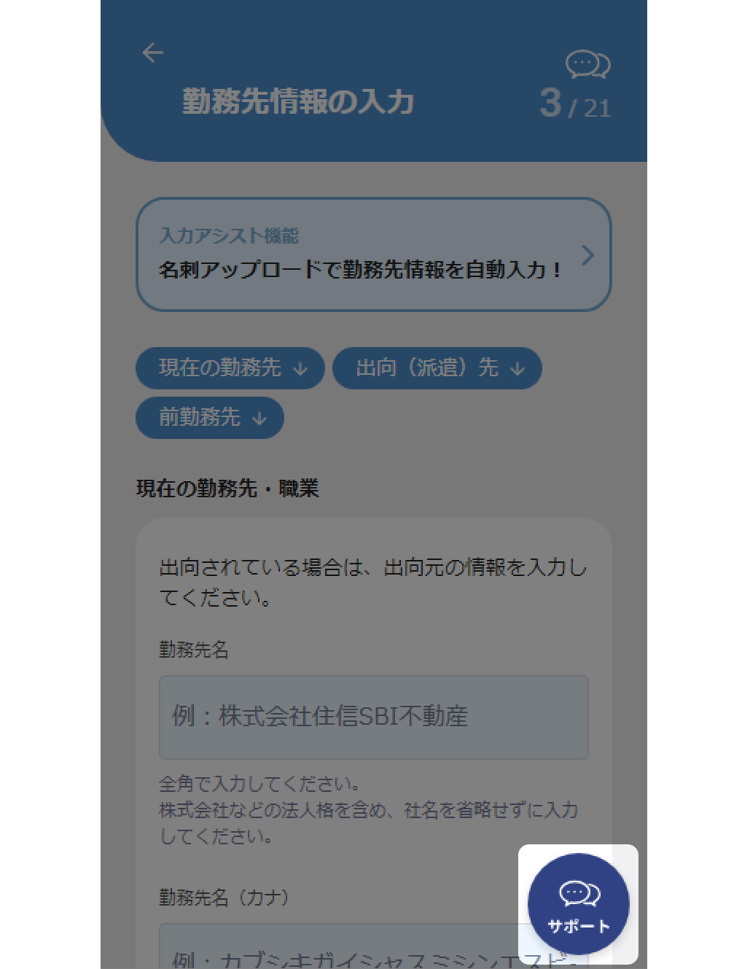Click the 入力アシスト機能 label

pos(229,236)
